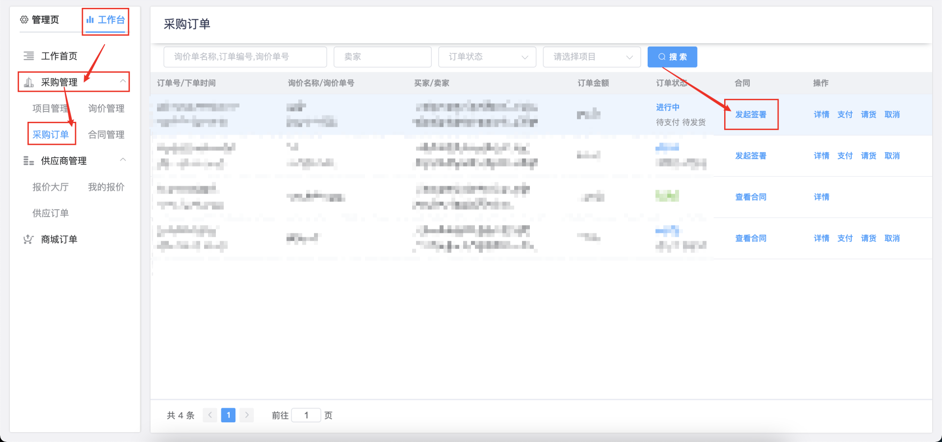942x442 pixels.
Task: Click 发起签署 in the first order row
Action: pos(750,114)
